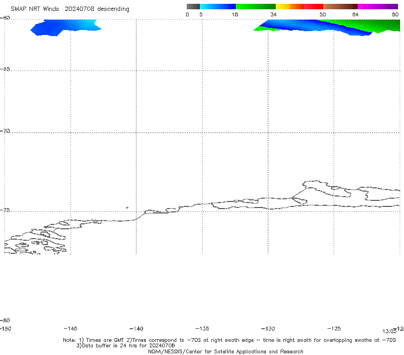The width and height of the screenshot is (404, 355).
Task: Click the color bar label '5'
Action: click(201, 15)
